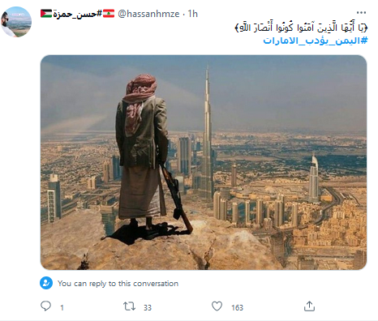This screenshot has height=321, width=378.
Task: Click the Arabic verse tweet text
Action: (x=302, y=28)
